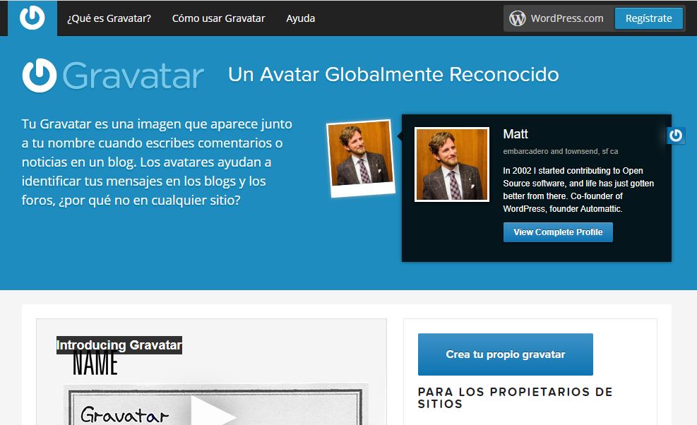Viewport: 697px width, 425px height.
Task: Click the Regístrate button
Action: (x=648, y=18)
